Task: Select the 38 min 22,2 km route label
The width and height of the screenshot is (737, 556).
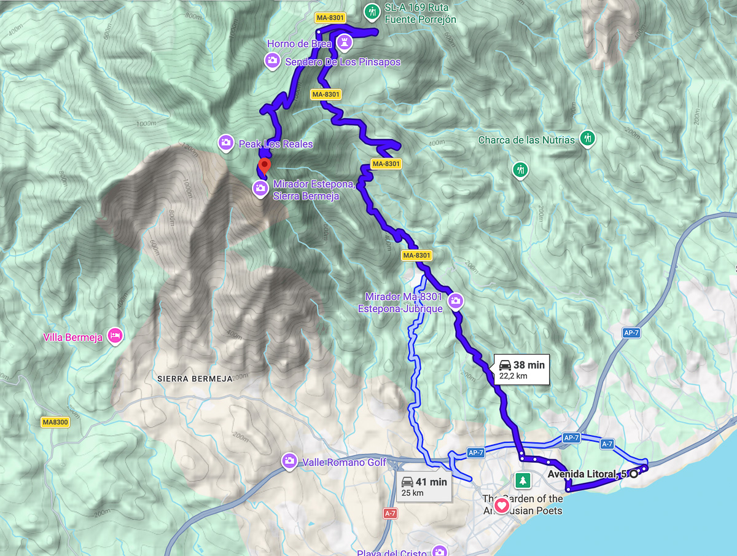Action: pyautogui.click(x=521, y=370)
